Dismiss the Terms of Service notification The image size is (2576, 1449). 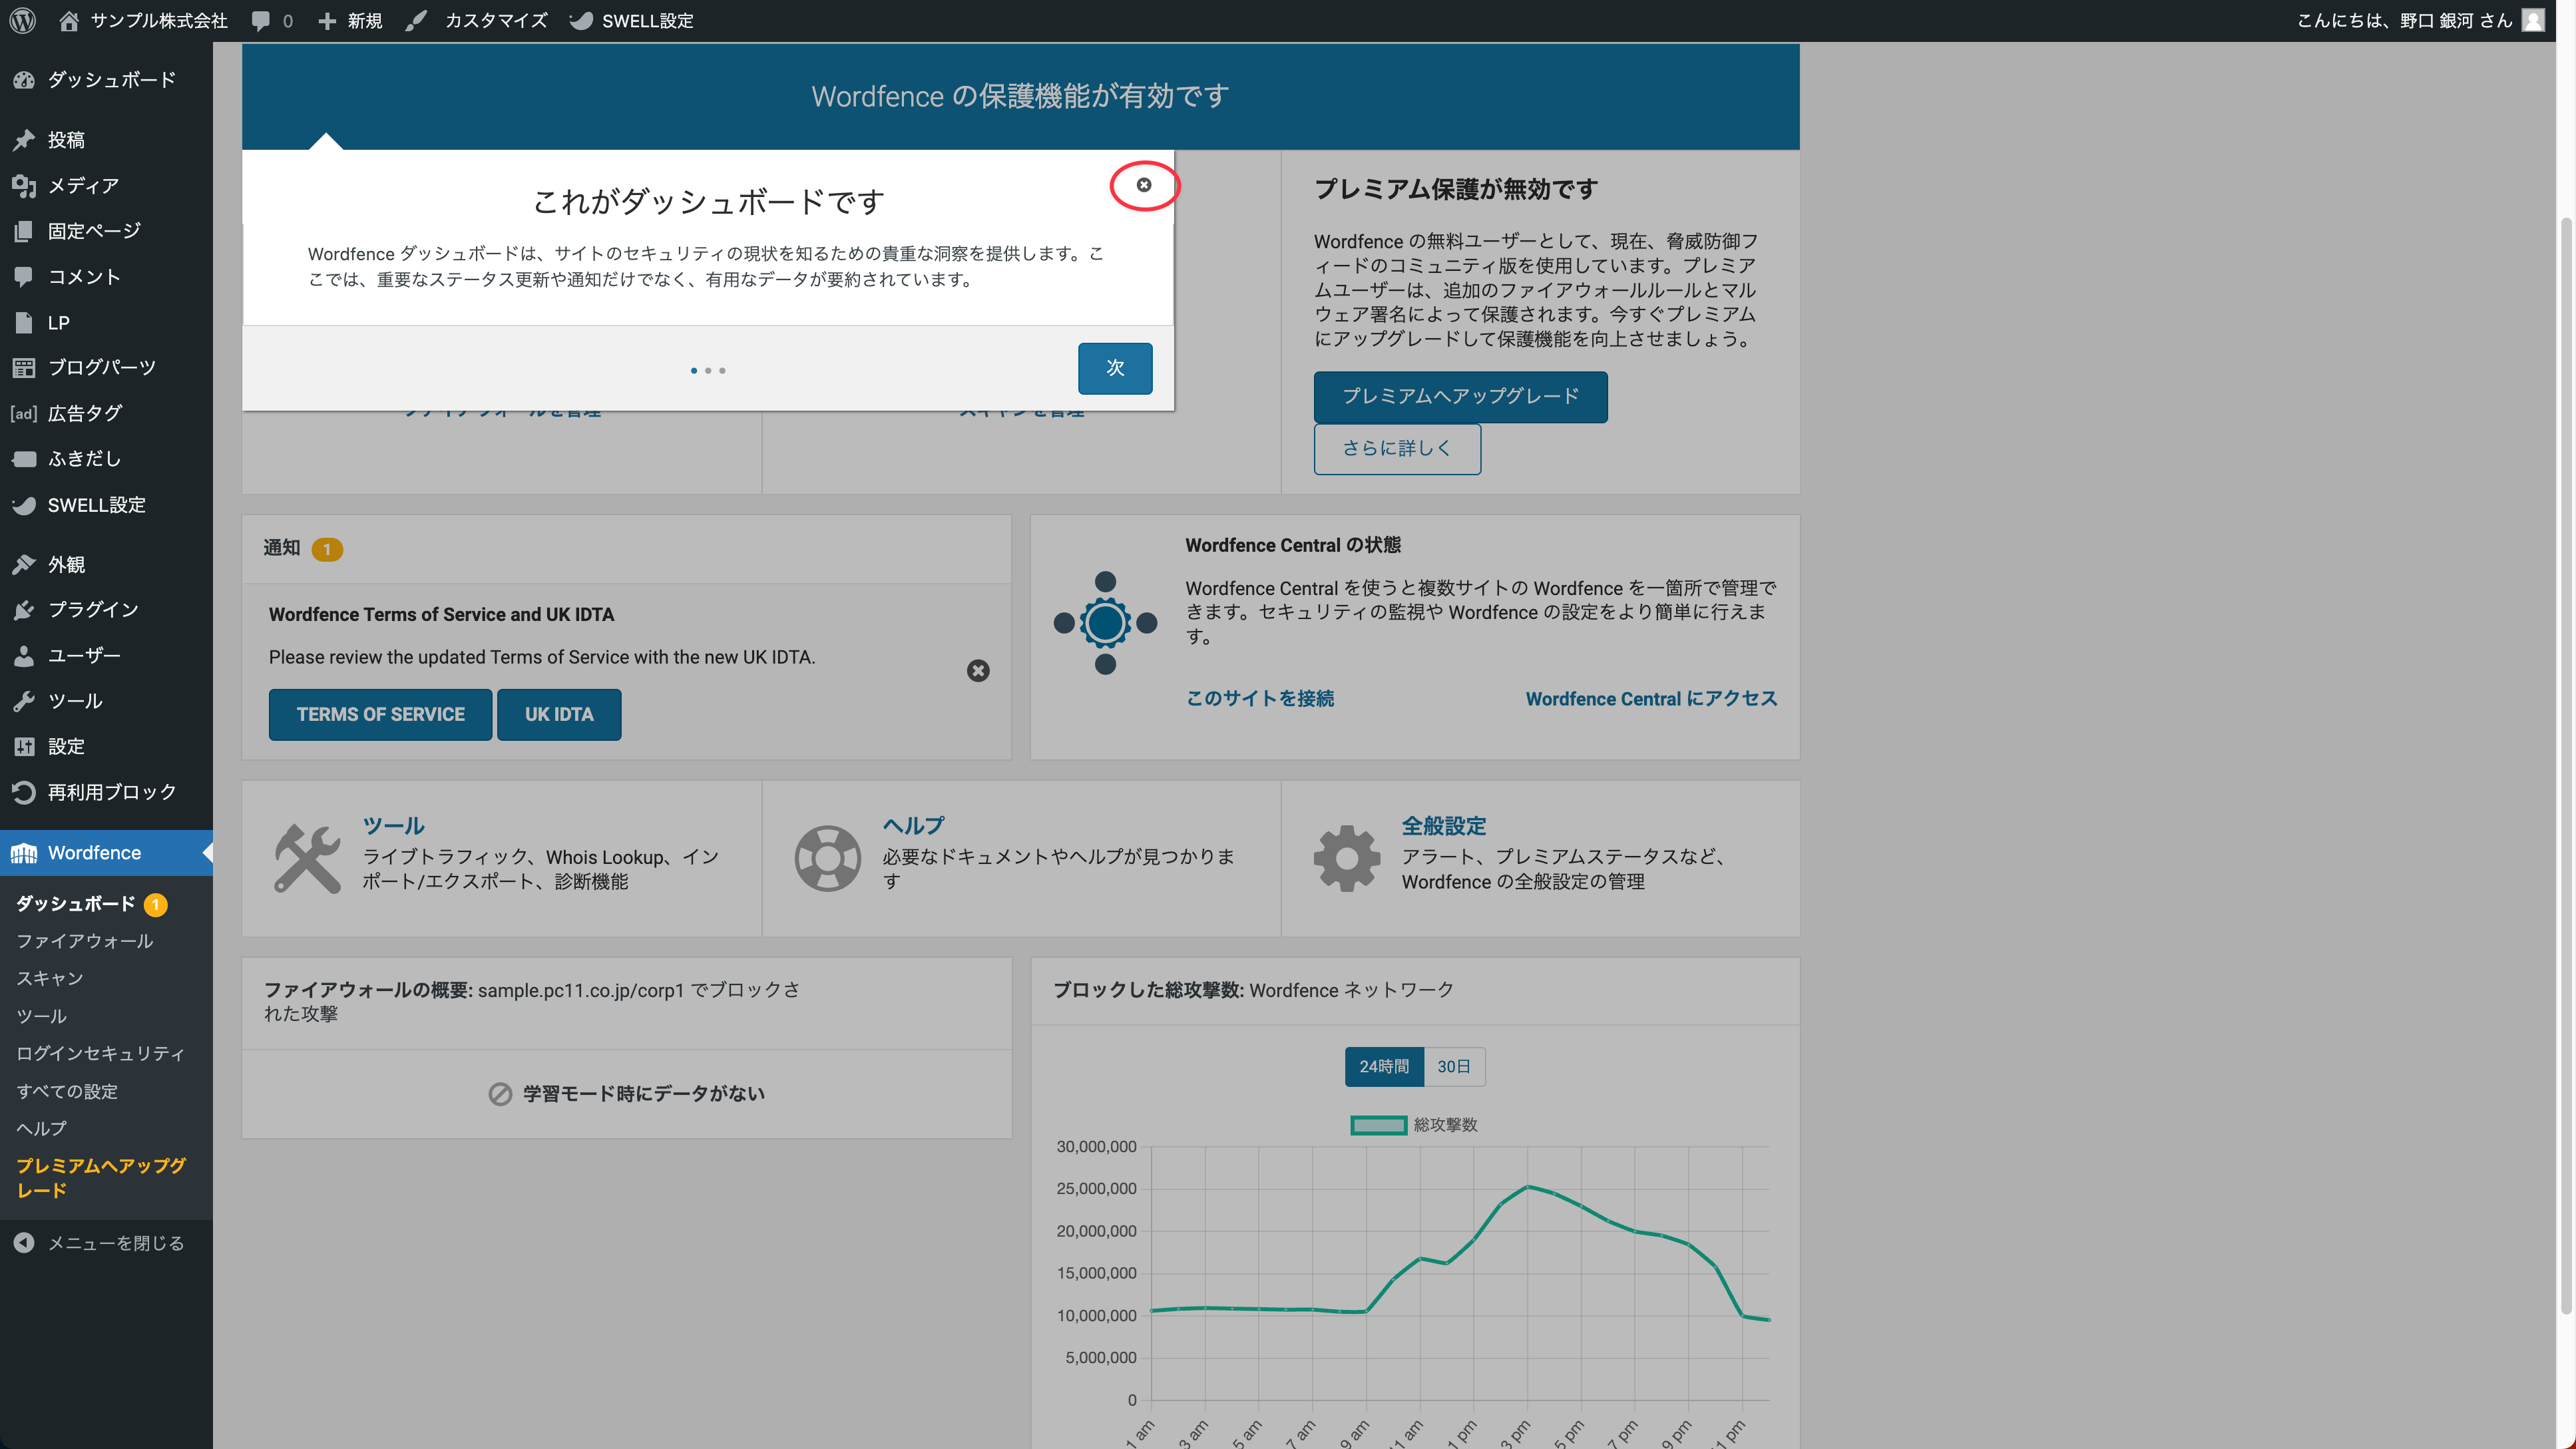pos(977,671)
